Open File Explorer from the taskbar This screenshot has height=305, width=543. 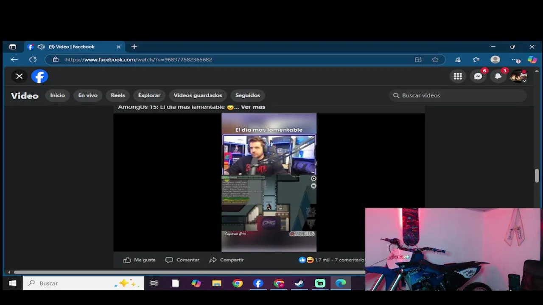(217, 283)
